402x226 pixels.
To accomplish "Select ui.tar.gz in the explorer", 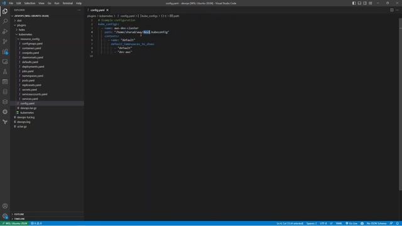I will (x=22, y=127).
